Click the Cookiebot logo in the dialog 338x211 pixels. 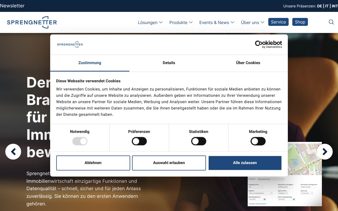[x=269, y=44]
